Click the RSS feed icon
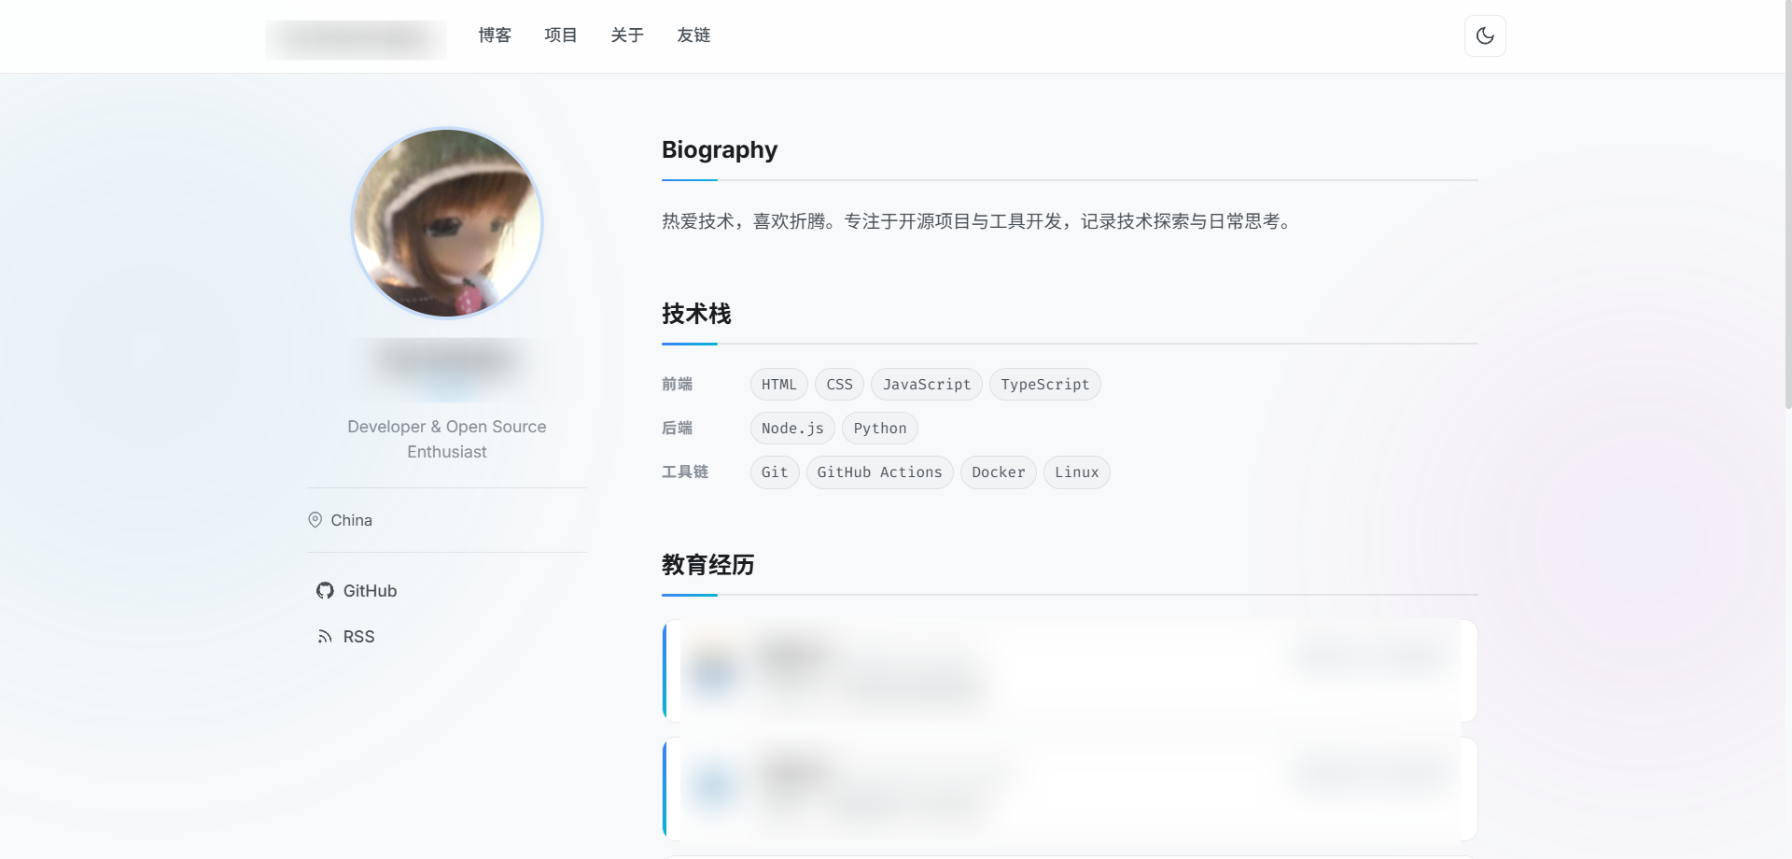Screen dimensions: 1792x859 click(x=325, y=637)
